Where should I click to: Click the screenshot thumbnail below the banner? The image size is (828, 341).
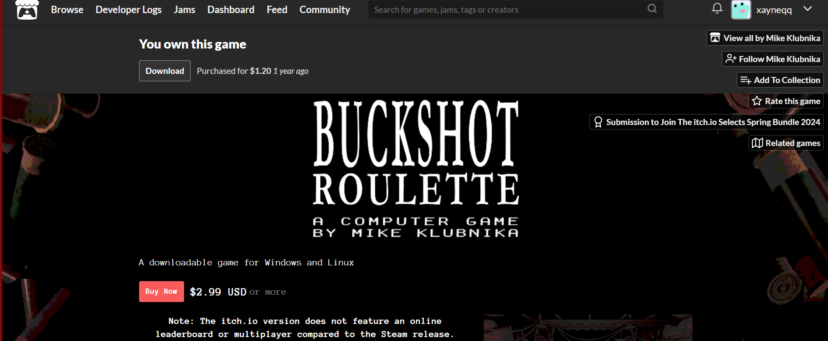click(588, 327)
